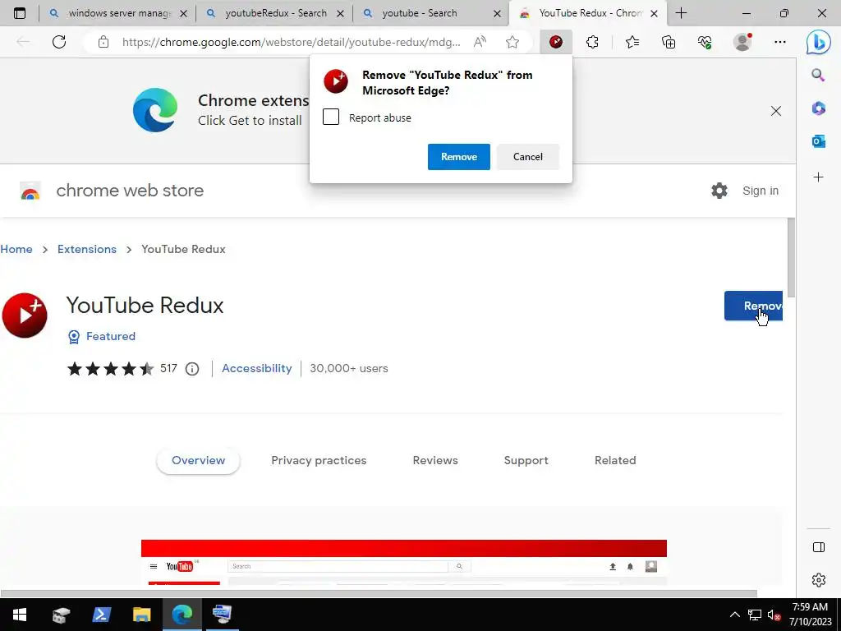Screen dimensions: 841x631
Task: Open Server Manager taskbar icon
Action: [x=61, y=615]
